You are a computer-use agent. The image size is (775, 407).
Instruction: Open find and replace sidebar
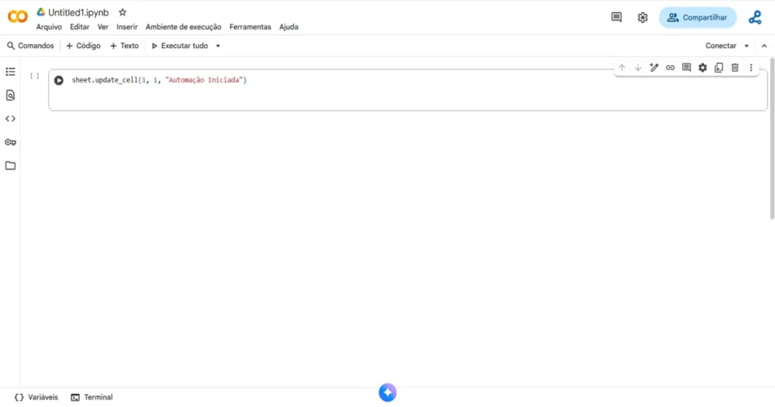point(11,95)
